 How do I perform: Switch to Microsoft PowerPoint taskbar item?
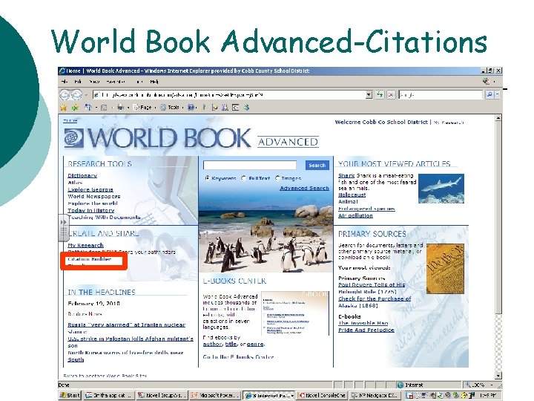pos(214,395)
